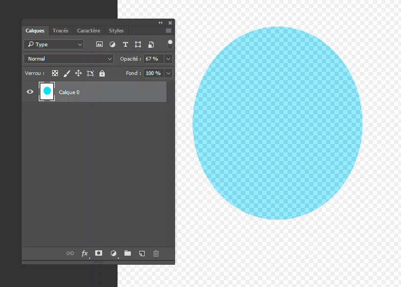Open the Styles tab
Screen dimensions: 401x287
(x=116, y=31)
